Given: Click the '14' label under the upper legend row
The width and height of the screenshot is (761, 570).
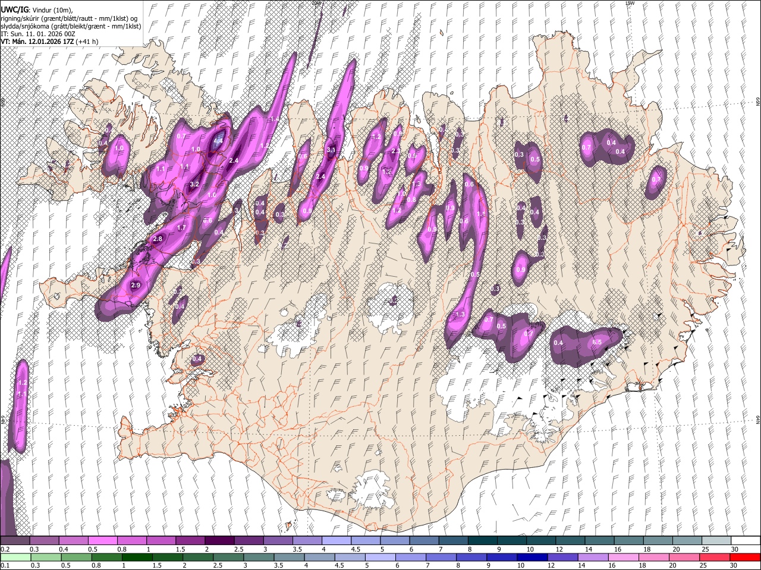Looking at the screenshot, I should tap(587, 549).
